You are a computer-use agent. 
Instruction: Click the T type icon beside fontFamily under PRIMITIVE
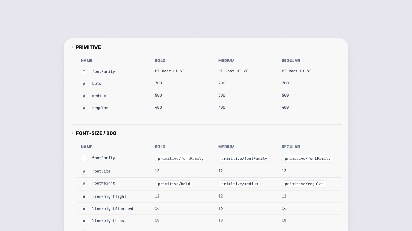[84, 71]
